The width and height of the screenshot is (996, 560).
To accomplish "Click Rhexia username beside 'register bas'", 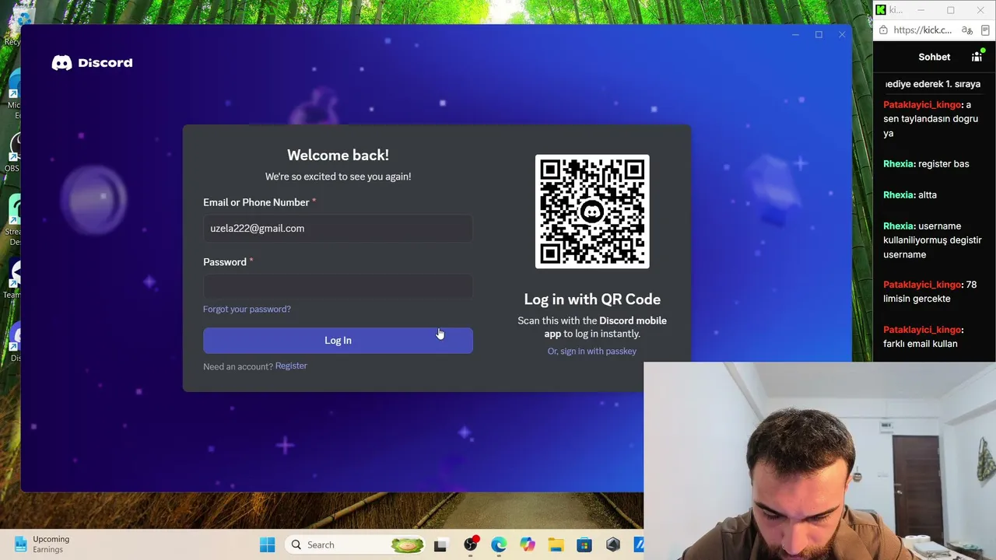I will (898, 164).
